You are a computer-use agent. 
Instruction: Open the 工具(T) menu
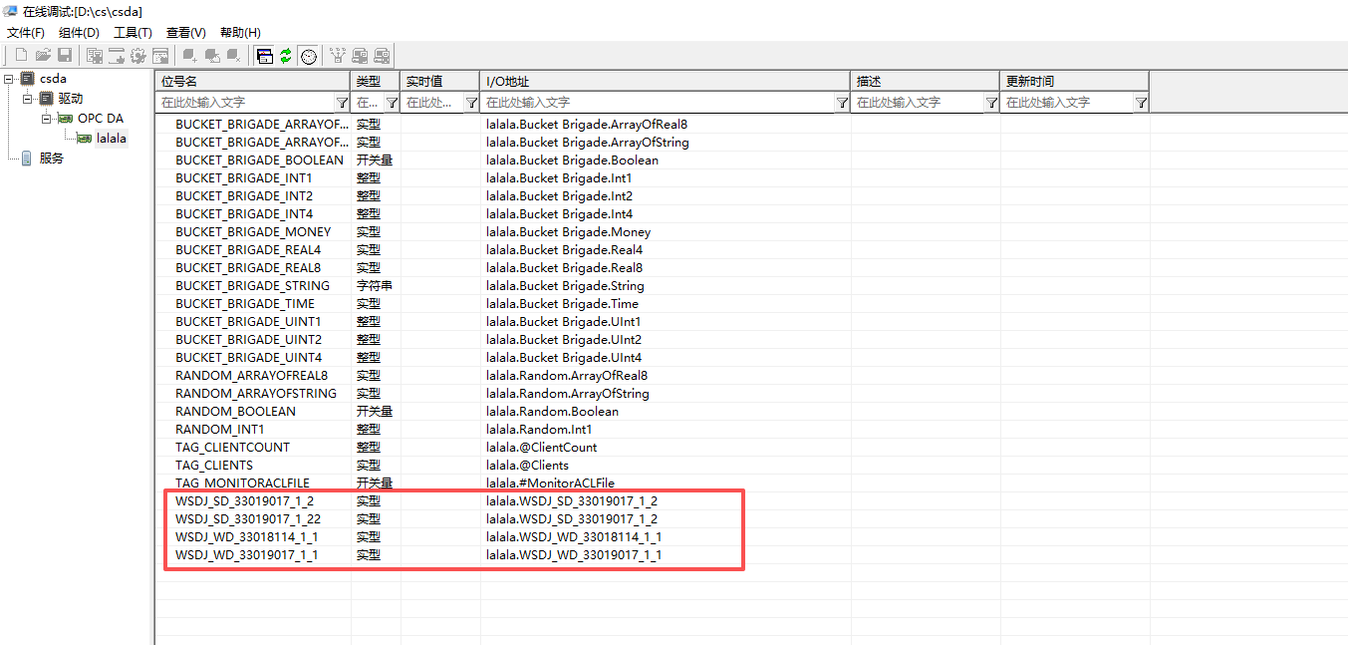[x=133, y=33]
